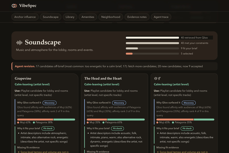Click the Soundscape section heading
This screenshot has height=153, width=229.
click(x=43, y=42)
